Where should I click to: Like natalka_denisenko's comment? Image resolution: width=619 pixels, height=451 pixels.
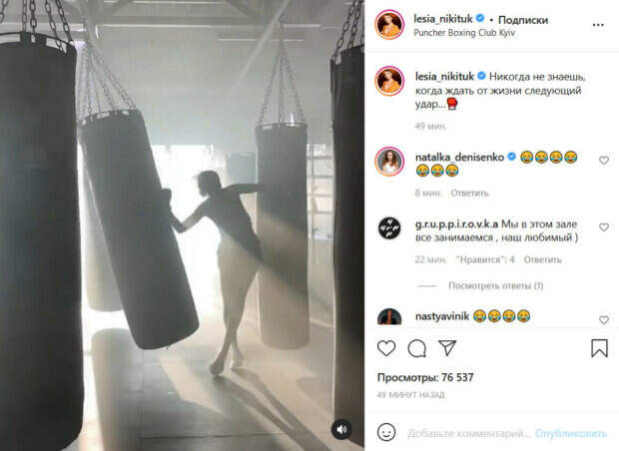(x=604, y=161)
